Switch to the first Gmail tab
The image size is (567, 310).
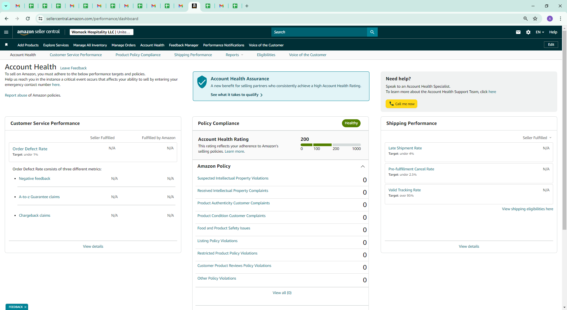click(x=18, y=6)
